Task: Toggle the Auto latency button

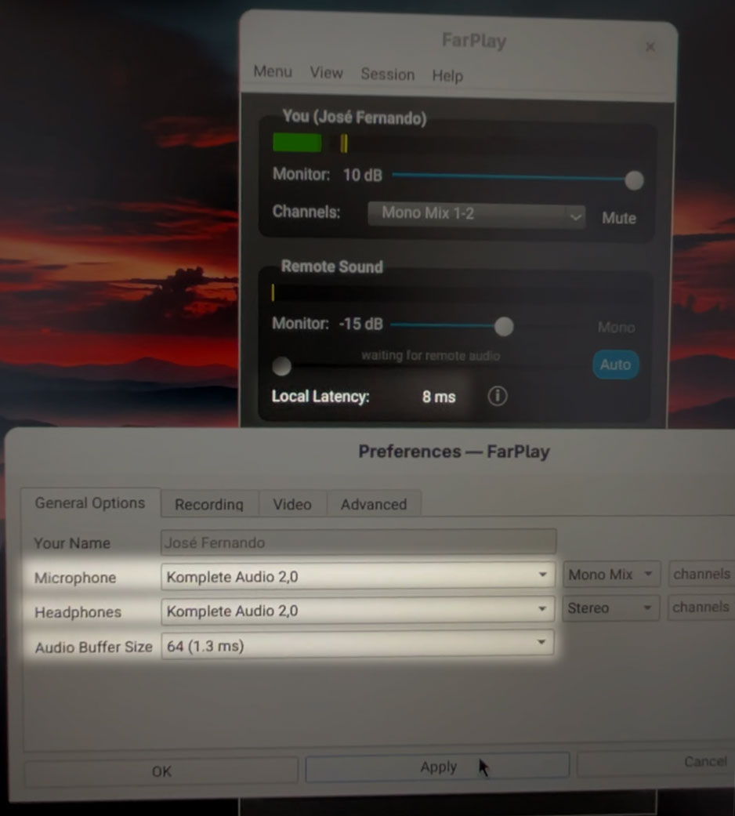Action: point(615,364)
